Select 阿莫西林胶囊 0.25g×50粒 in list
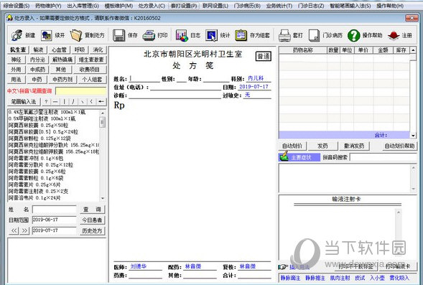The height and width of the screenshot is (285, 423). [x=38, y=126]
